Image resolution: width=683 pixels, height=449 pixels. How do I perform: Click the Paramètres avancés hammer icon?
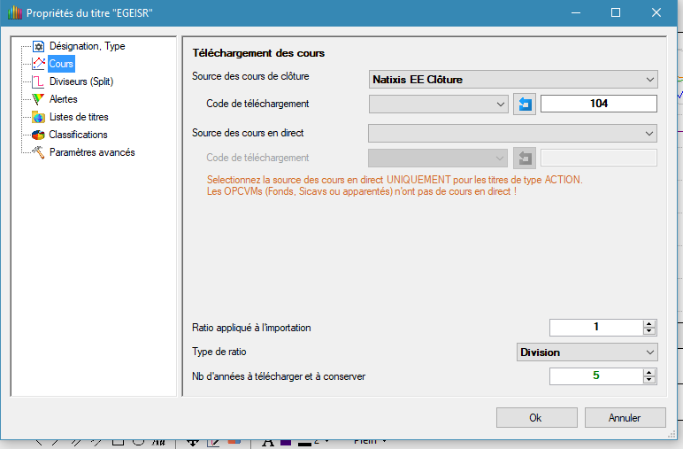pyautogui.click(x=38, y=152)
